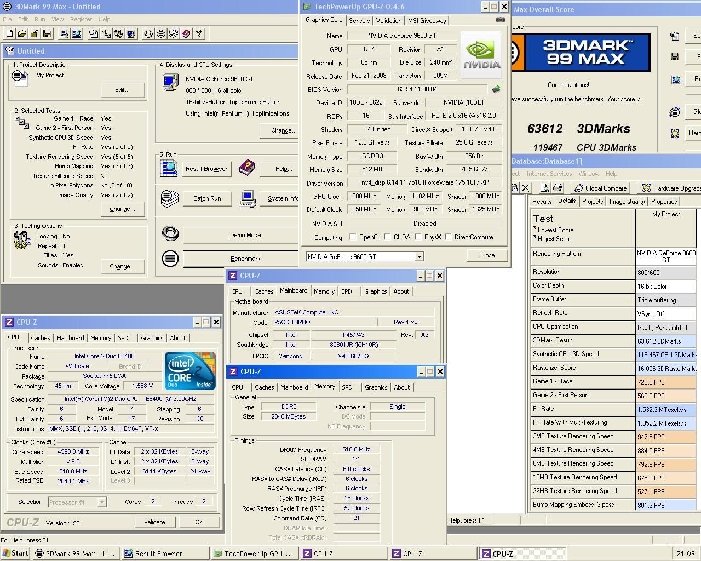Open the GPU selection dropdown in GPU-Z
This screenshot has height=561, width=701.
tap(419, 257)
